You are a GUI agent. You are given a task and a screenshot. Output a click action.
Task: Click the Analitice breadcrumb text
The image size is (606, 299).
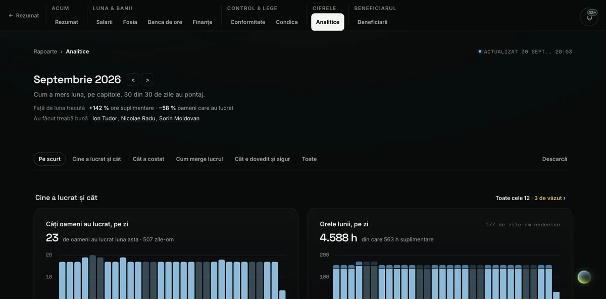click(77, 52)
